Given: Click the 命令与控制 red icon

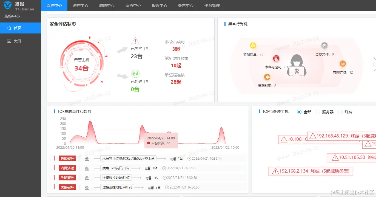Looking at the screenshot, I should pyautogui.click(x=276, y=58).
